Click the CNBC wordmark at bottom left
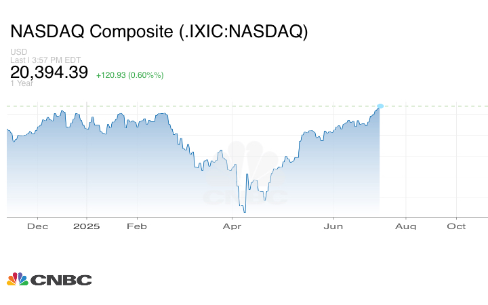 click(x=61, y=280)
